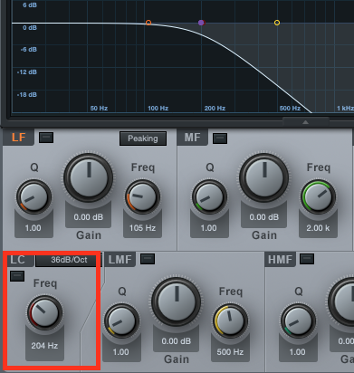Viewport: 354px width, 373px height.
Task: Select the orange LF node on the EQ graph
Action: tap(148, 23)
